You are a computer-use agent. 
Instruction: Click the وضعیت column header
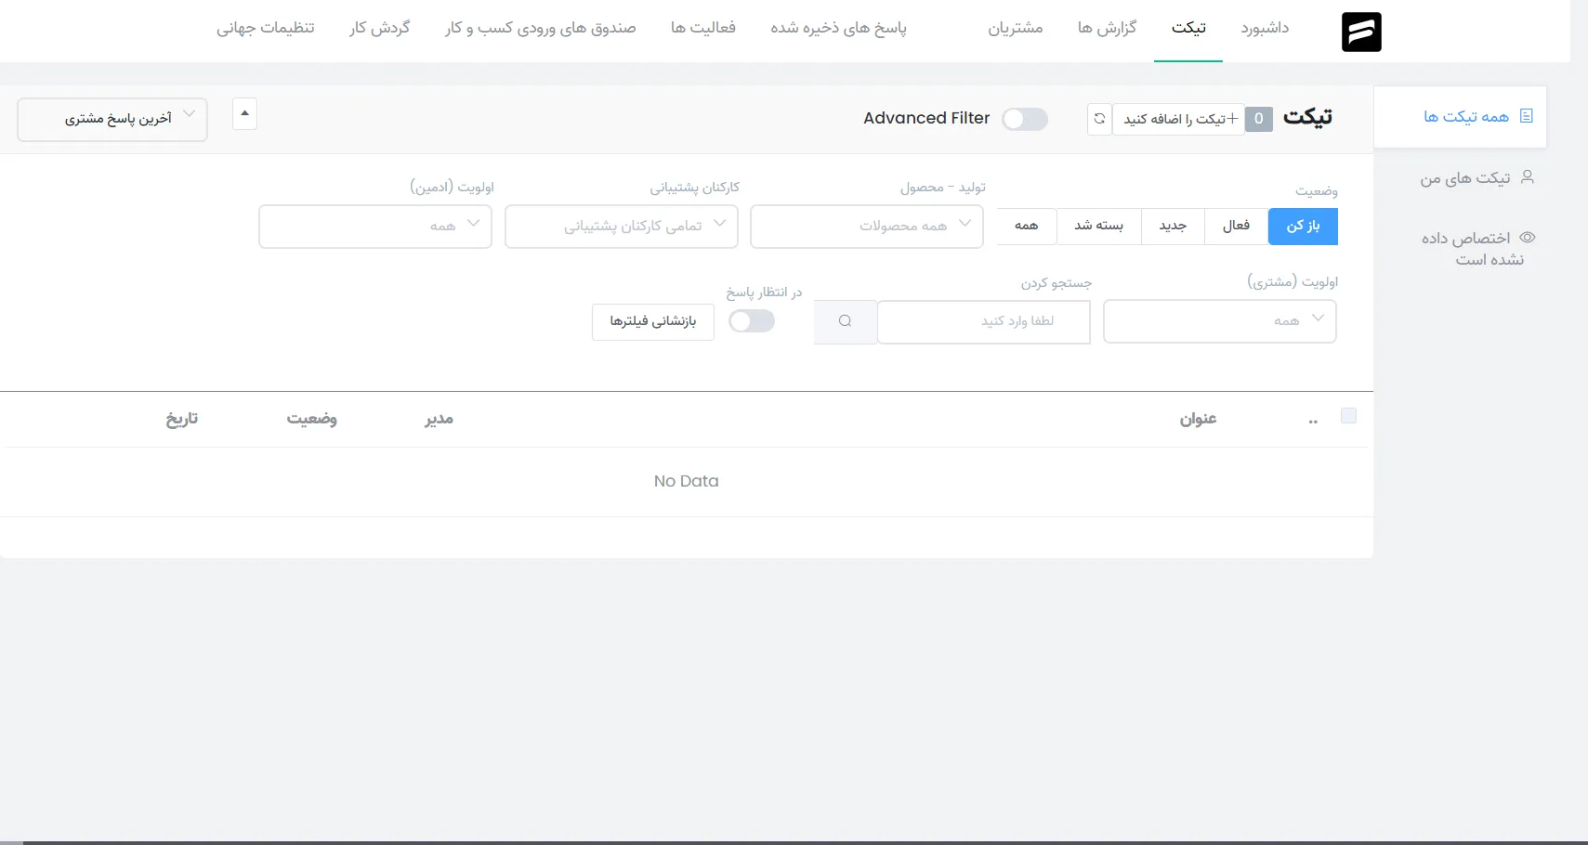point(311,420)
